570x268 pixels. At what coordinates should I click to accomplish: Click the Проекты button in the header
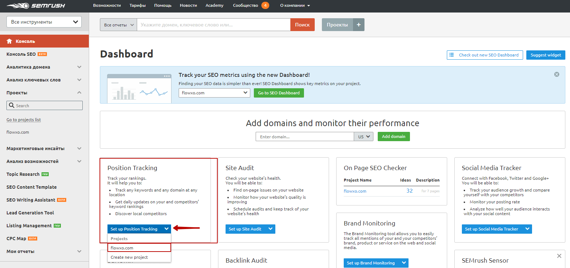[337, 25]
